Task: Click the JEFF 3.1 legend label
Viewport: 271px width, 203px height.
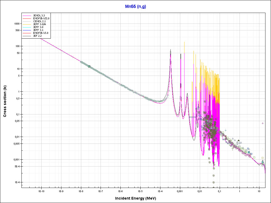Action: click(x=38, y=30)
